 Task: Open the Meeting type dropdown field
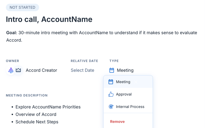(x=121, y=70)
